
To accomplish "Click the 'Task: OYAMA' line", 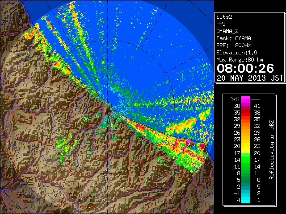I will pos(234,38).
